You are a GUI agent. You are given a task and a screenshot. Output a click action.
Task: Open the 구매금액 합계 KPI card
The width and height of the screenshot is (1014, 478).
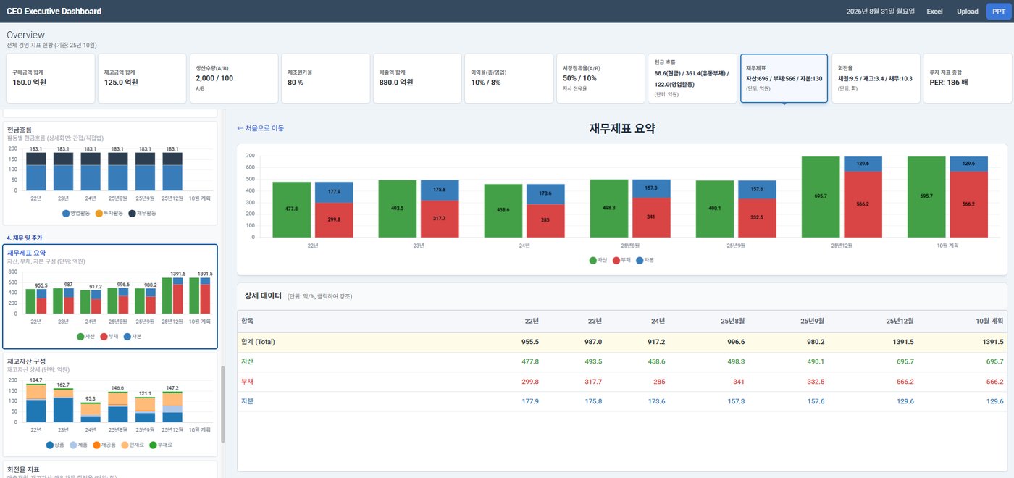click(49, 78)
